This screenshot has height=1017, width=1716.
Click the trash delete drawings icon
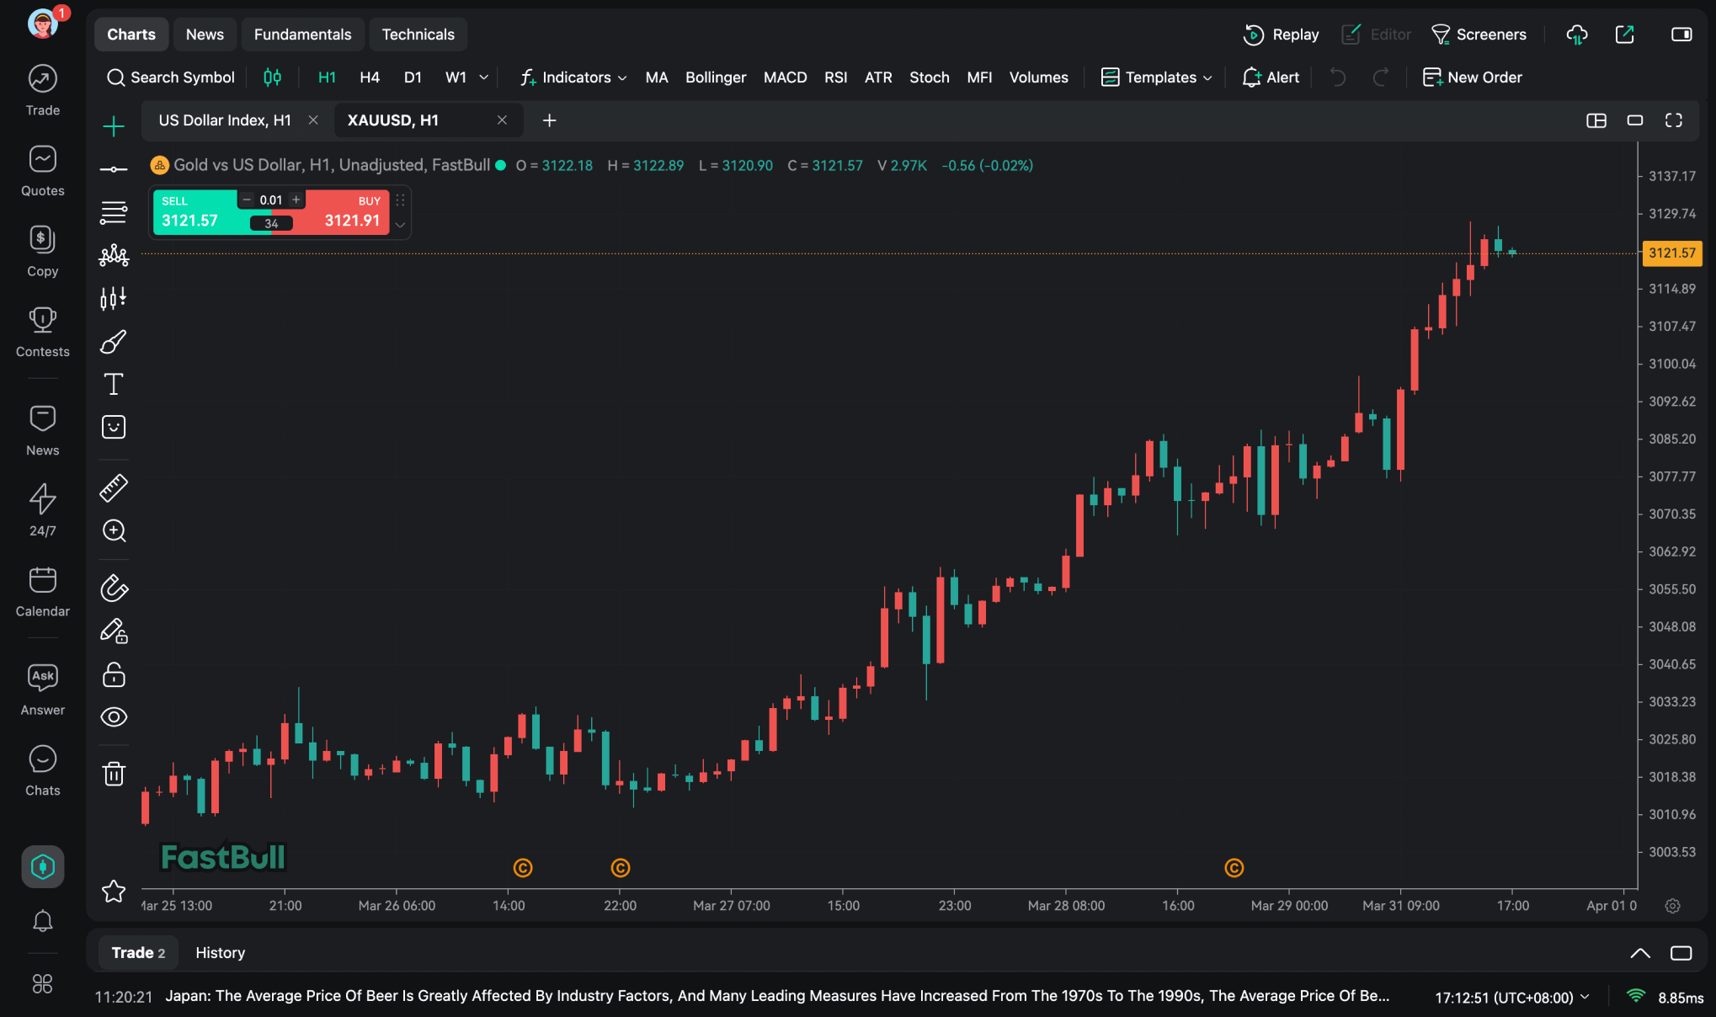click(114, 773)
